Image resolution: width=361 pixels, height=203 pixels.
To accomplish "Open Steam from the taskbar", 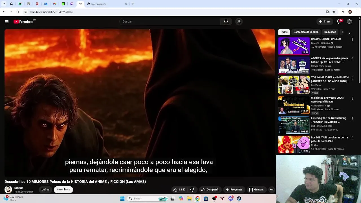I will tap(239, 199).
